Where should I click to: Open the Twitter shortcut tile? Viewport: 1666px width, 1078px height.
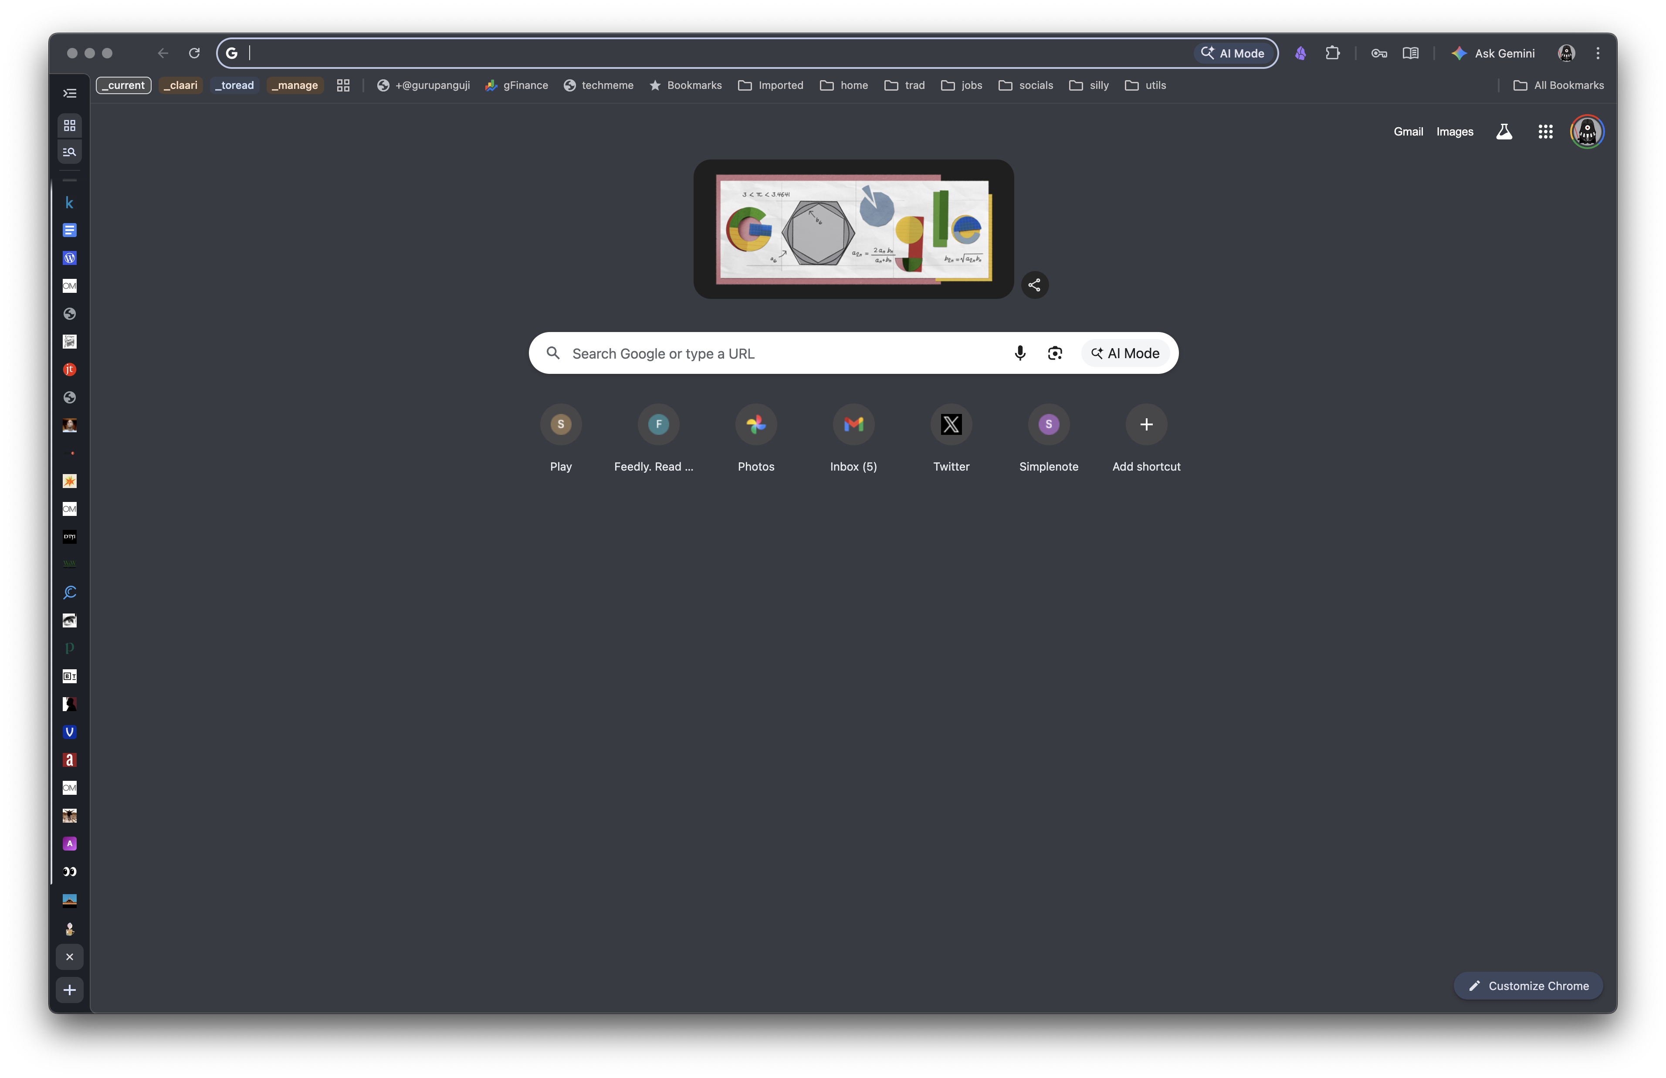coord(951,425)
